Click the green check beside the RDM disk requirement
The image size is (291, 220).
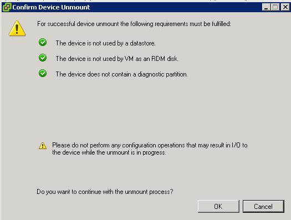coord(43,58)
